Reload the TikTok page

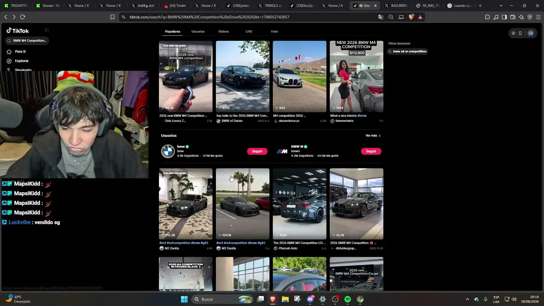23,17
